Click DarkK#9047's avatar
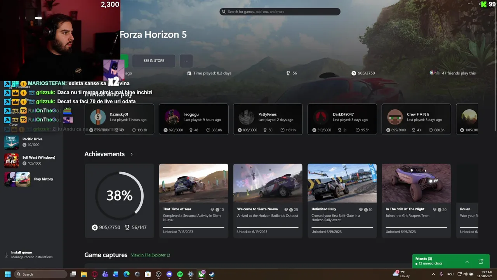 click(321, 117)
